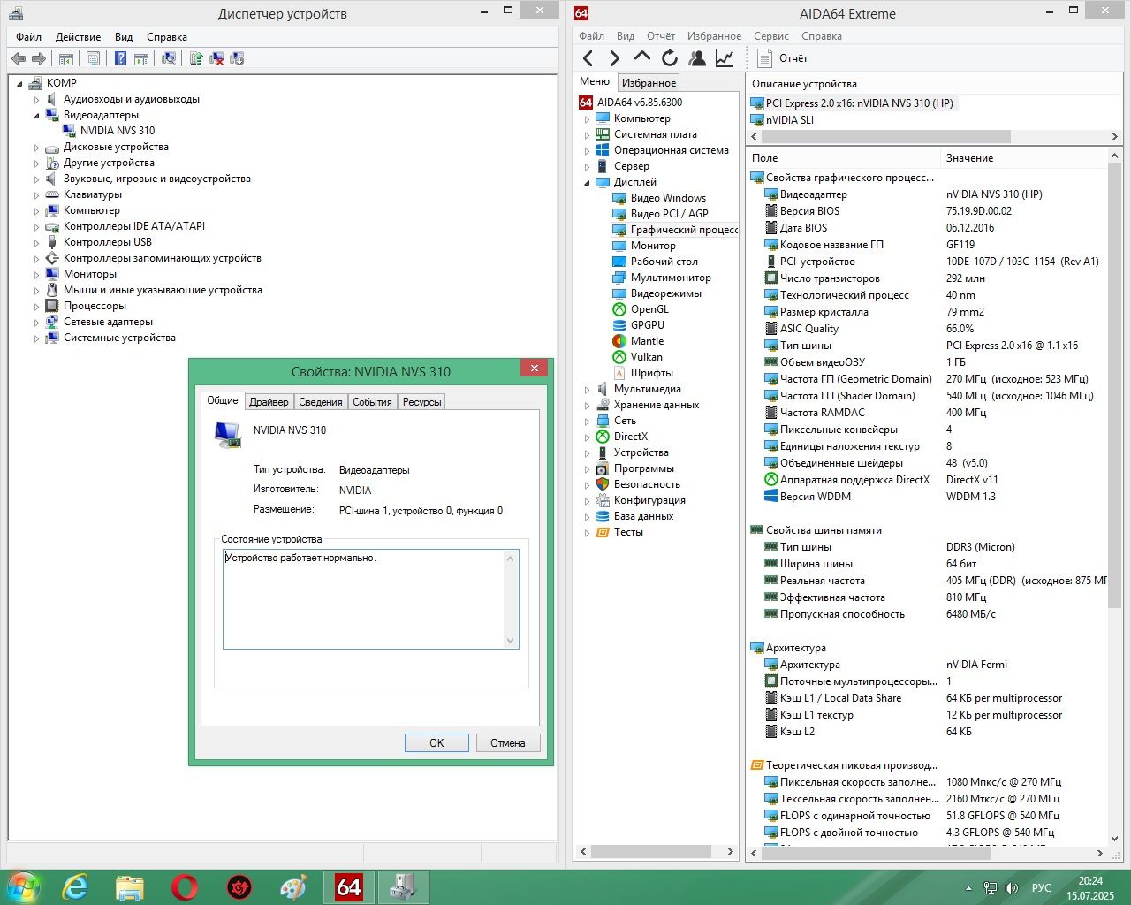Expand the Мультимедиа node in AIDA64
The height and width of the screenshot is (905, 1131).
pos(587,390)
